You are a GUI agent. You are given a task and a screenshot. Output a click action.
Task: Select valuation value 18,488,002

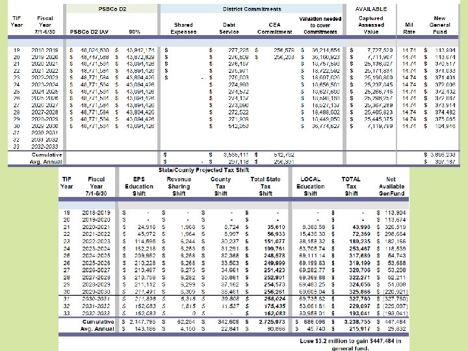326,112
